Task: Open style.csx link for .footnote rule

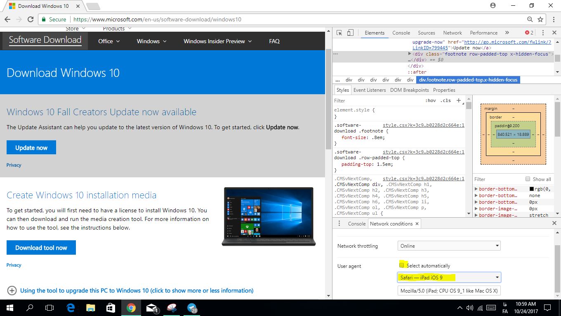Action: point(424,125)
